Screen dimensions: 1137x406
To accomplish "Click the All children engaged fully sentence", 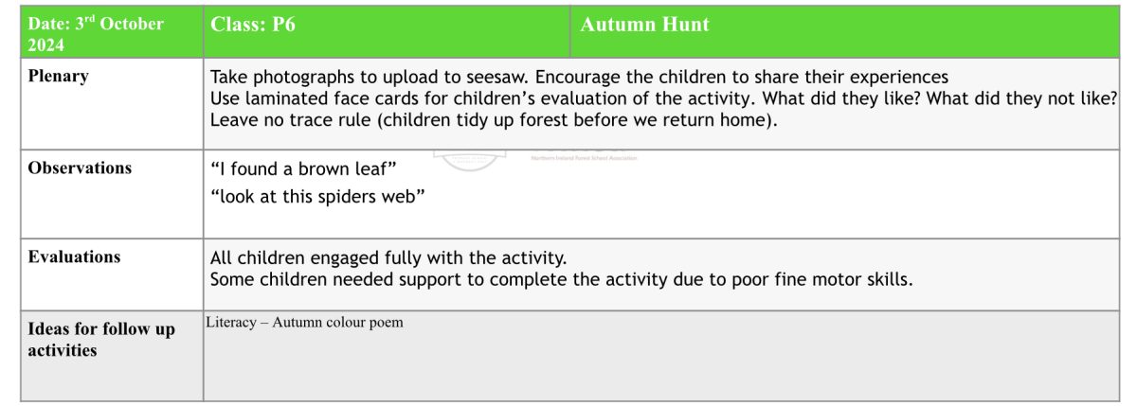I will point(388,257).
